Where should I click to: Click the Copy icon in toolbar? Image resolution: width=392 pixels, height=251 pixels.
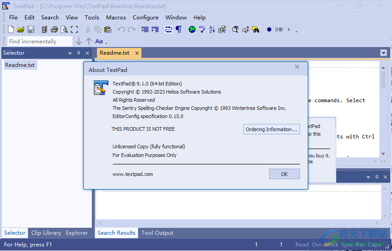(98, 29)
